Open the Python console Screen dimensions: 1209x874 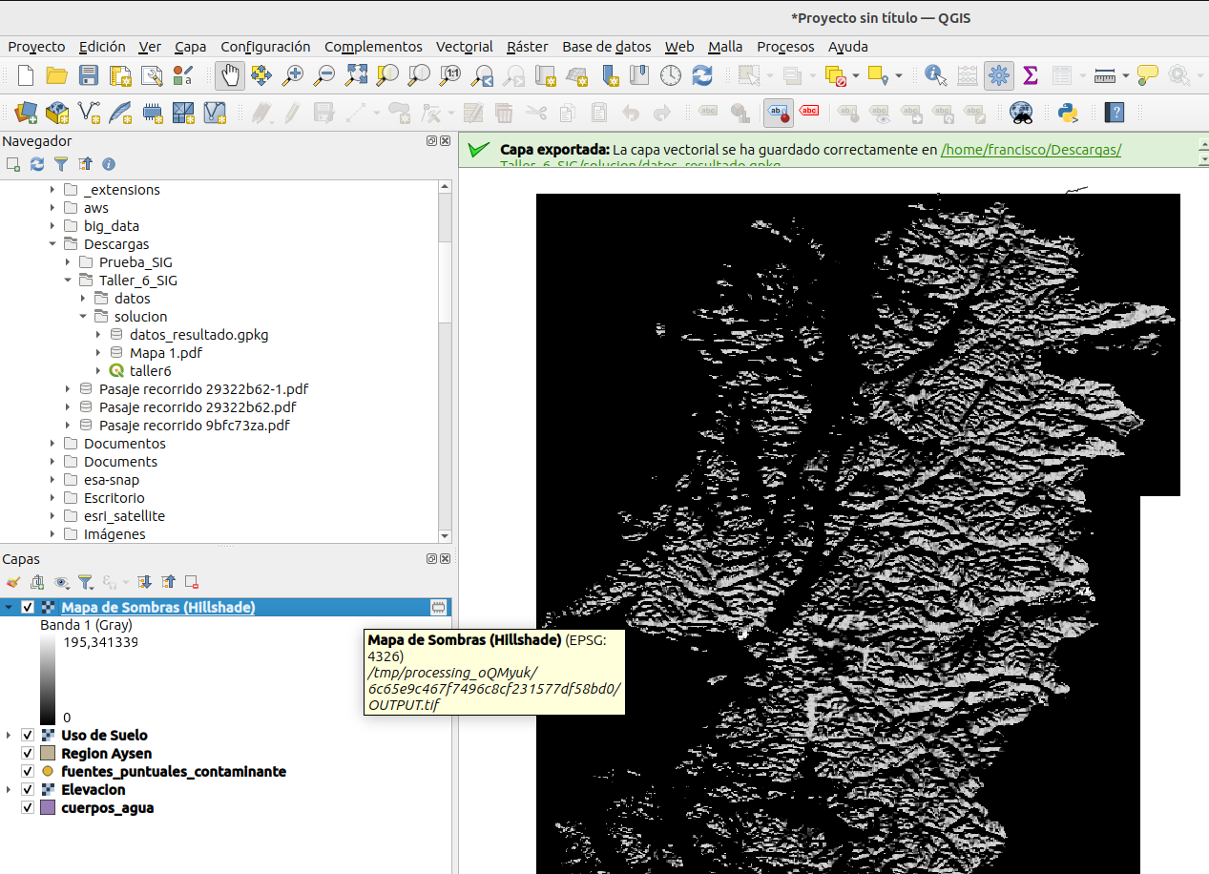1068,114
